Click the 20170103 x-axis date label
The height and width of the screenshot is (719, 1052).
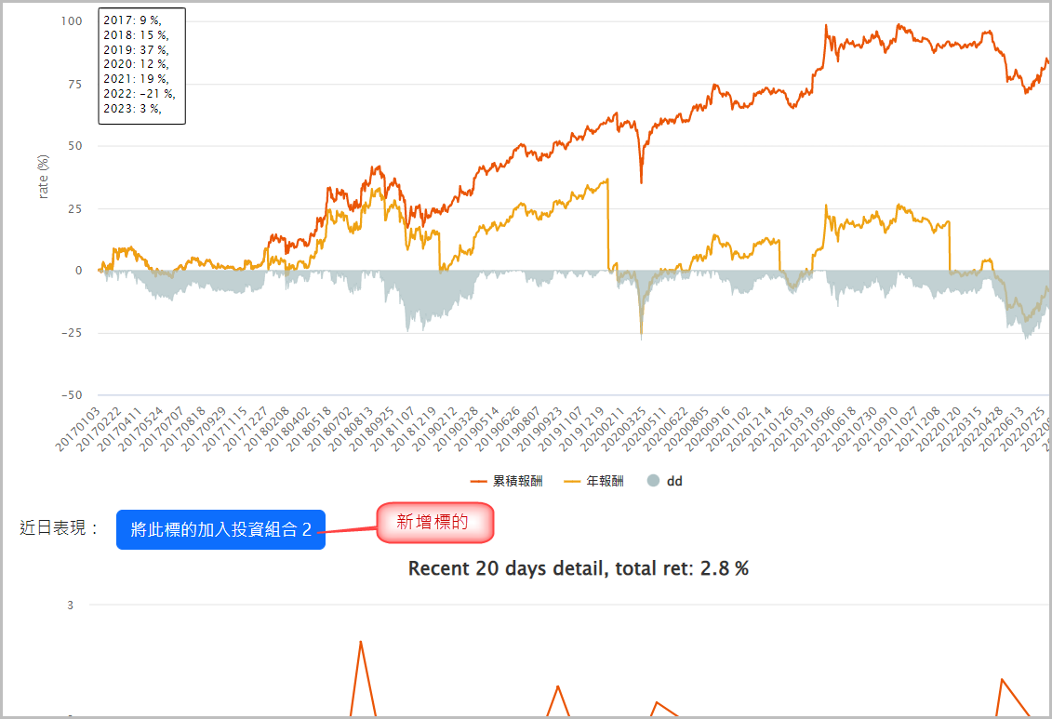(x=76, y=431)
